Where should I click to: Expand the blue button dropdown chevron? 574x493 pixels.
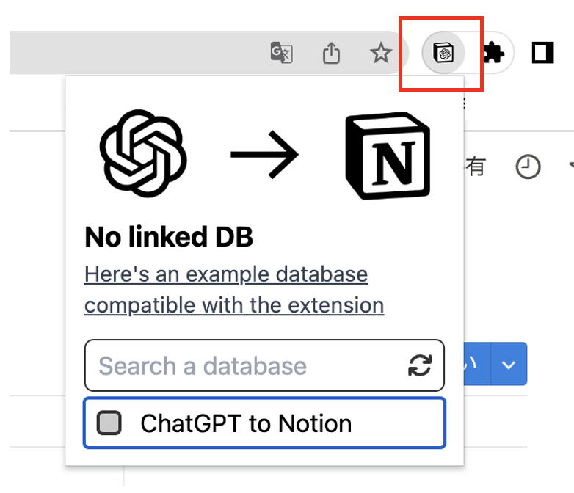tap(509, 364)
